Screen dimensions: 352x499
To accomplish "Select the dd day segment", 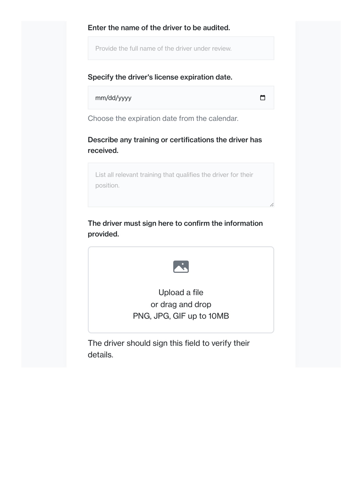I will pyautogui.click(x=112, y=98).
